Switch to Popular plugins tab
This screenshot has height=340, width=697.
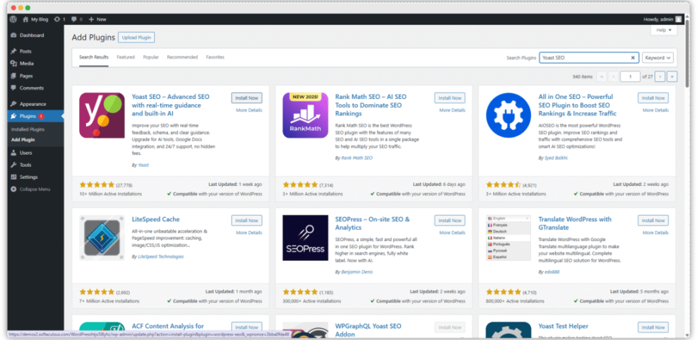click(x=150, y=57)
